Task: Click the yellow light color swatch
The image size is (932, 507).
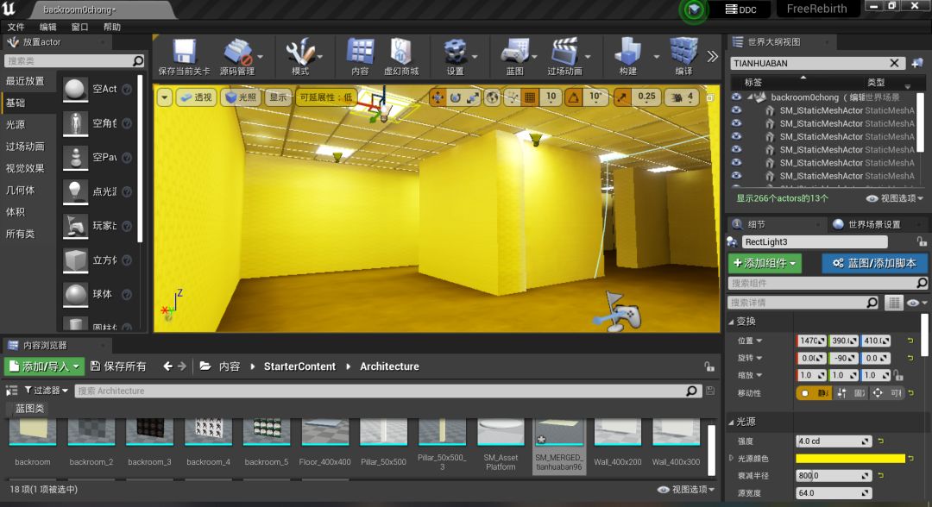Action: (x=850, y=459)
